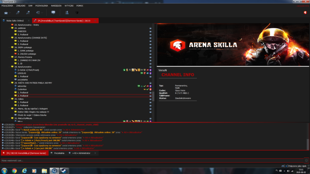Focus the Wpisz wiadomość czat input
Viewport: 310px width, 174px height.
click(x=152, y=161)
